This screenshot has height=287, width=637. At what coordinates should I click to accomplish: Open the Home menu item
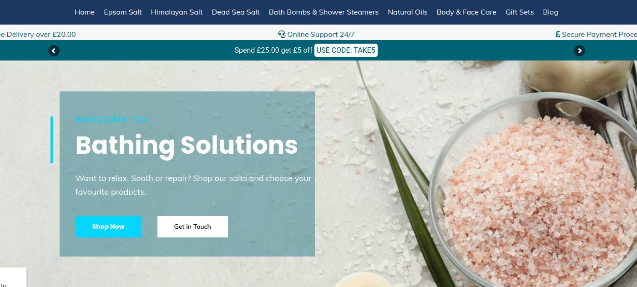85,12
